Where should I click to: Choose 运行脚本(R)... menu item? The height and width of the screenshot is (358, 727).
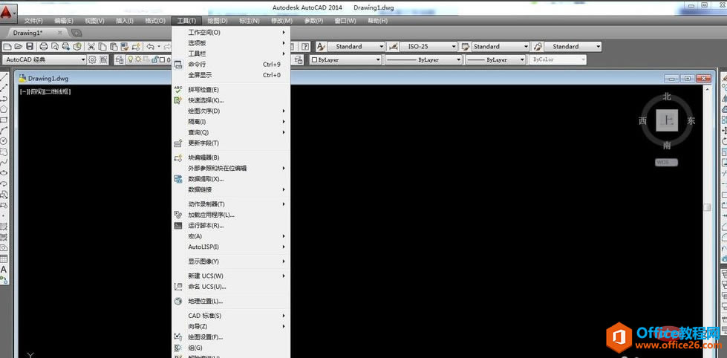(231, 225)
